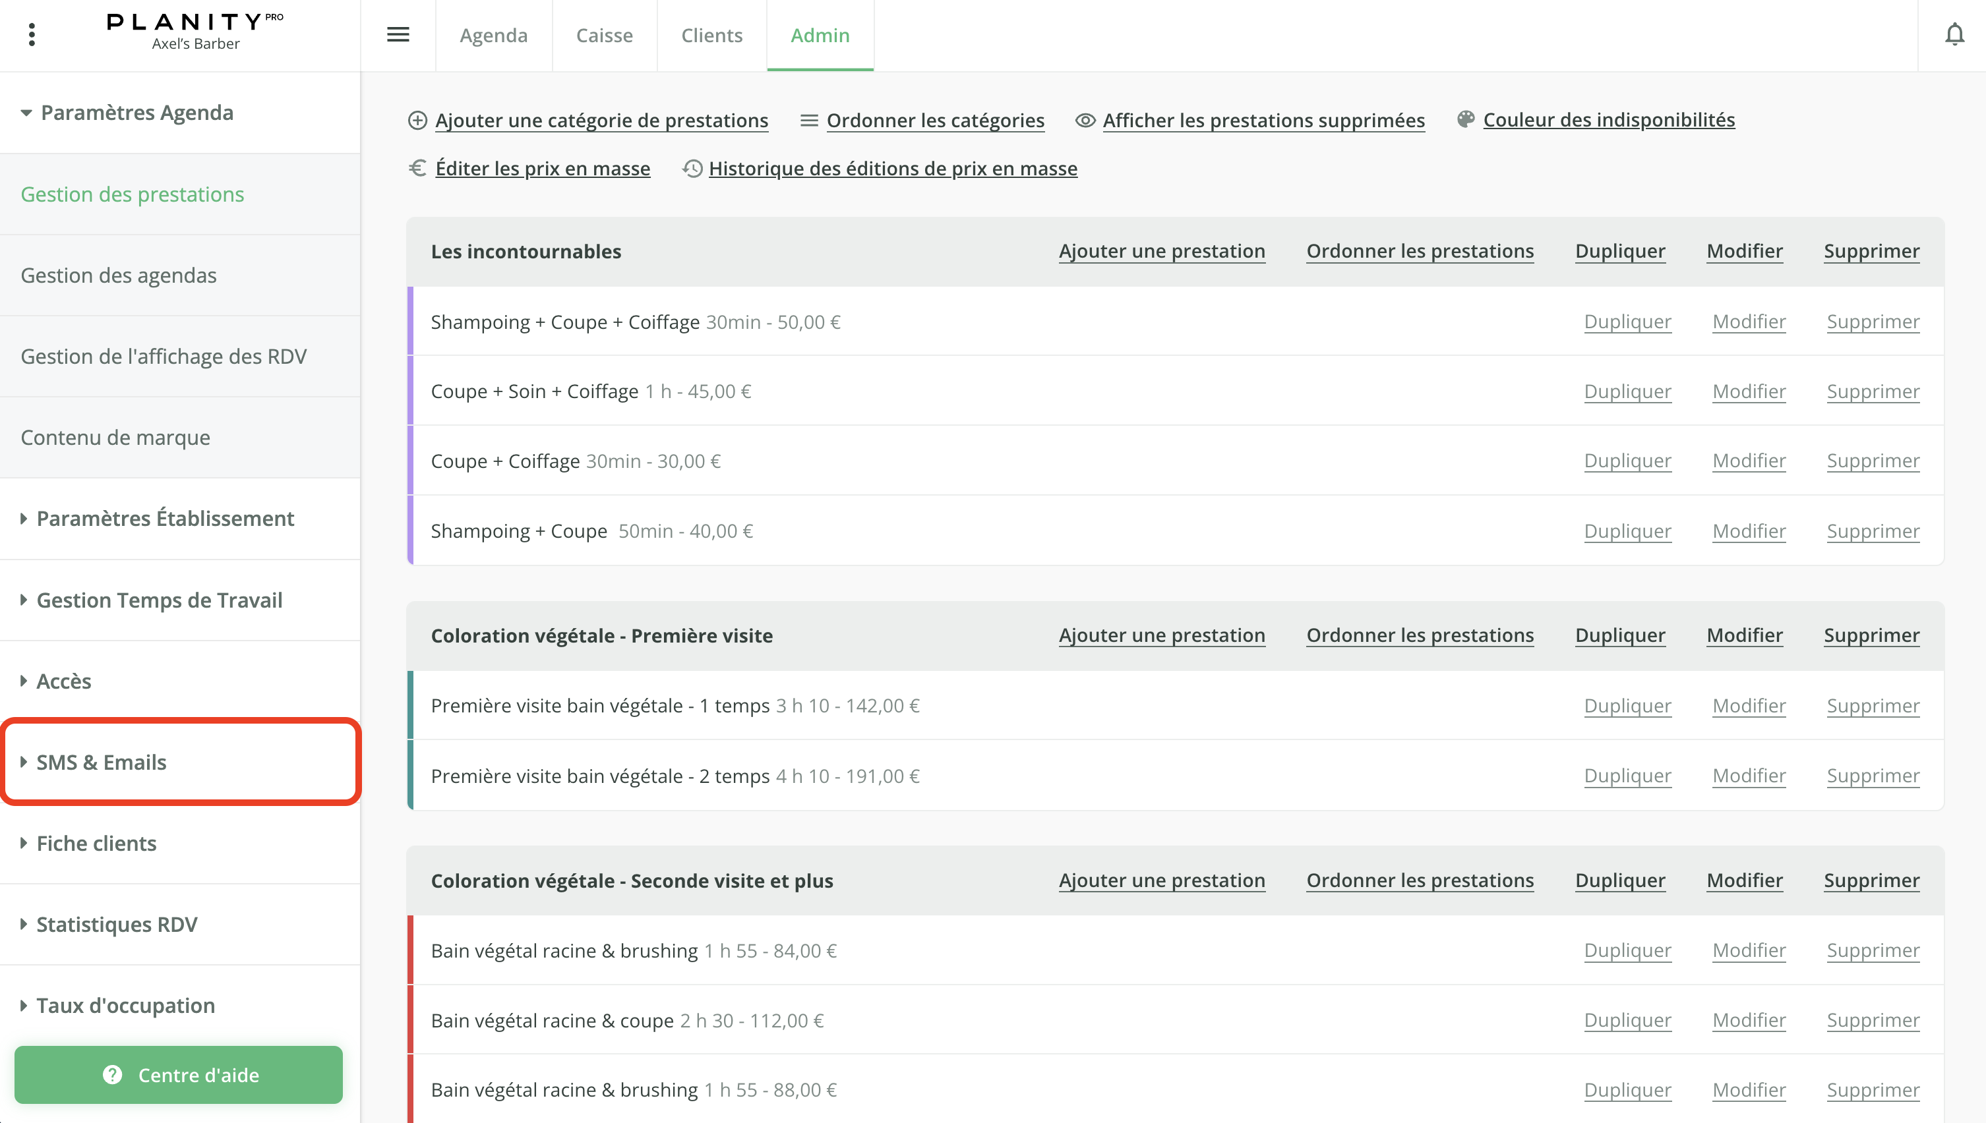Expand the Statistiques RDV section

117,924
